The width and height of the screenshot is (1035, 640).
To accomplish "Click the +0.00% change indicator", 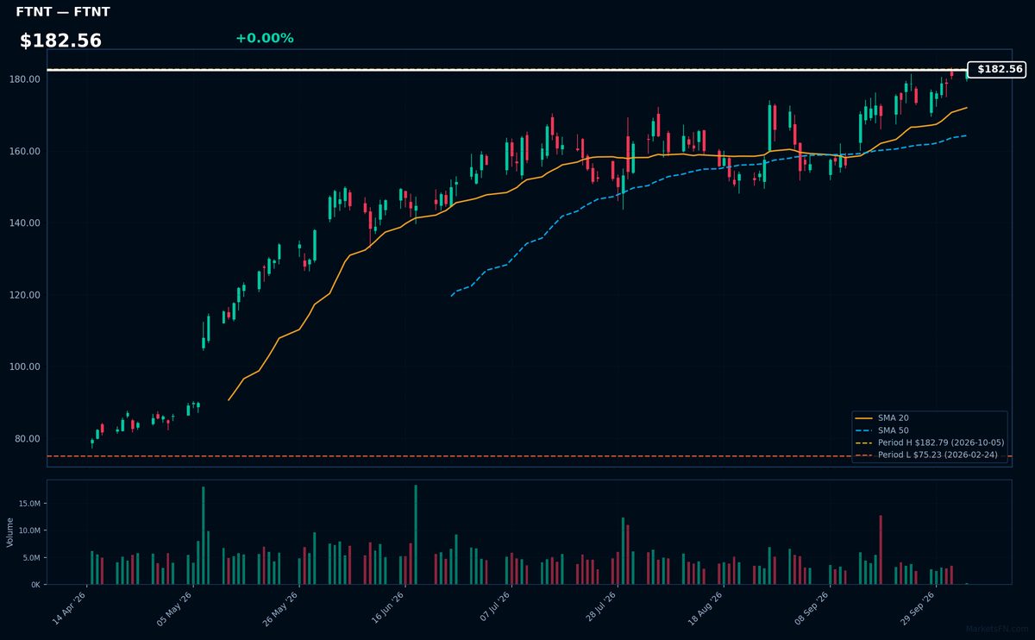I will coord(264,38).
